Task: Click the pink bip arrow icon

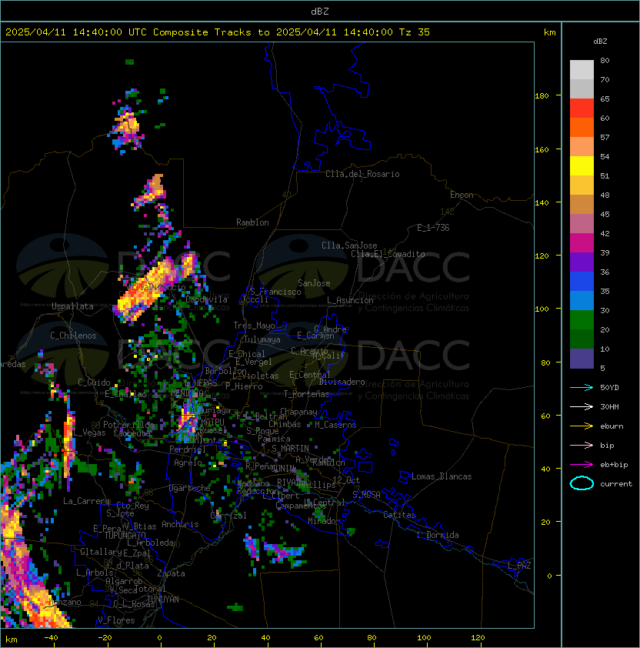Action: click(x=582, y=445)
